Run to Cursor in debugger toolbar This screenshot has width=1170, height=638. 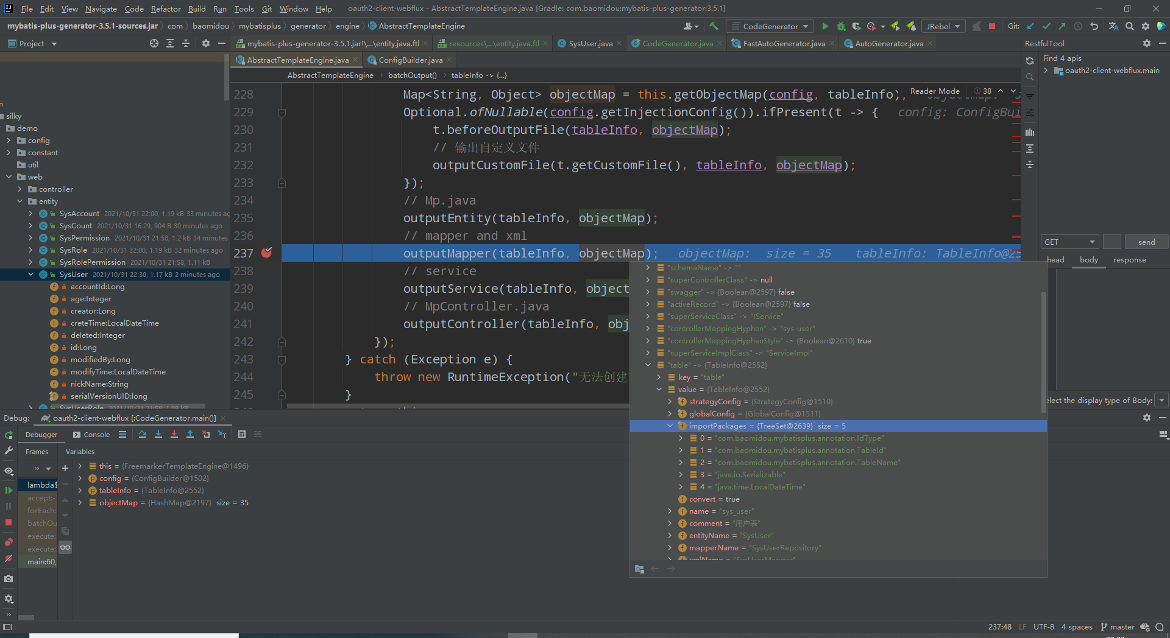click(222, 434)
